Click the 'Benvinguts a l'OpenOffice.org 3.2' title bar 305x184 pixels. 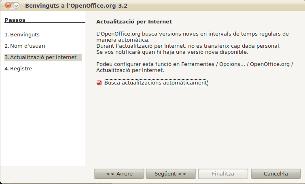click(x=76, y=6)
